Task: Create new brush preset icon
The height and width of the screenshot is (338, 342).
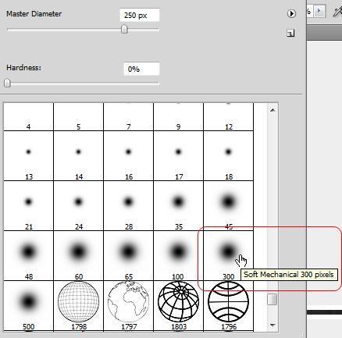Action: [x=290, y=33]
